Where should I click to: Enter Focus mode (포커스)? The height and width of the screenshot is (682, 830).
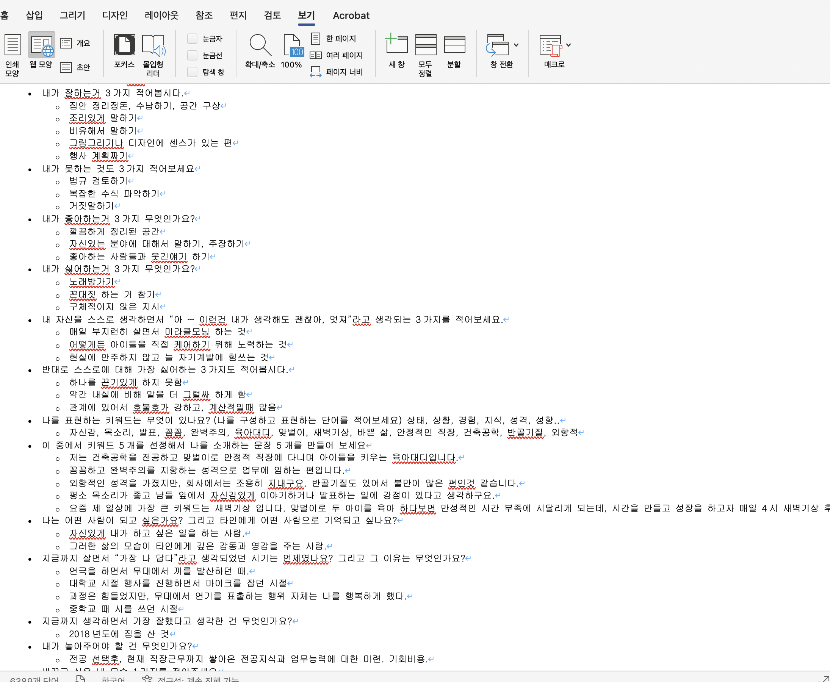pos(124,52)
